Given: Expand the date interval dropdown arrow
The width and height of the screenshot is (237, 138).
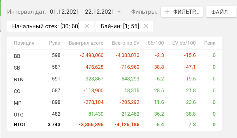Looking at the screenshot, I should pos(119,12).
